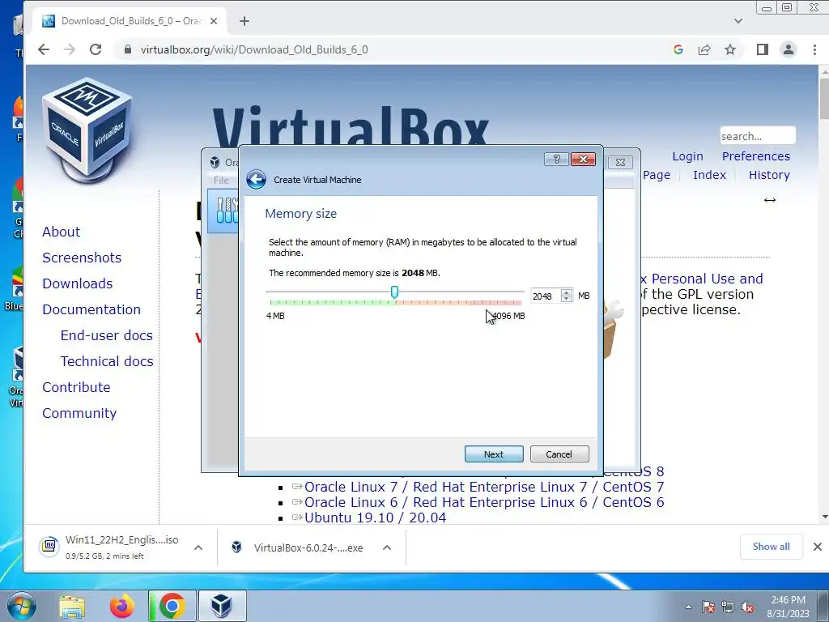Viewport: 829px width, 622px height.
Task: Open the Downloads sidebar link
Action: point(78,283)
